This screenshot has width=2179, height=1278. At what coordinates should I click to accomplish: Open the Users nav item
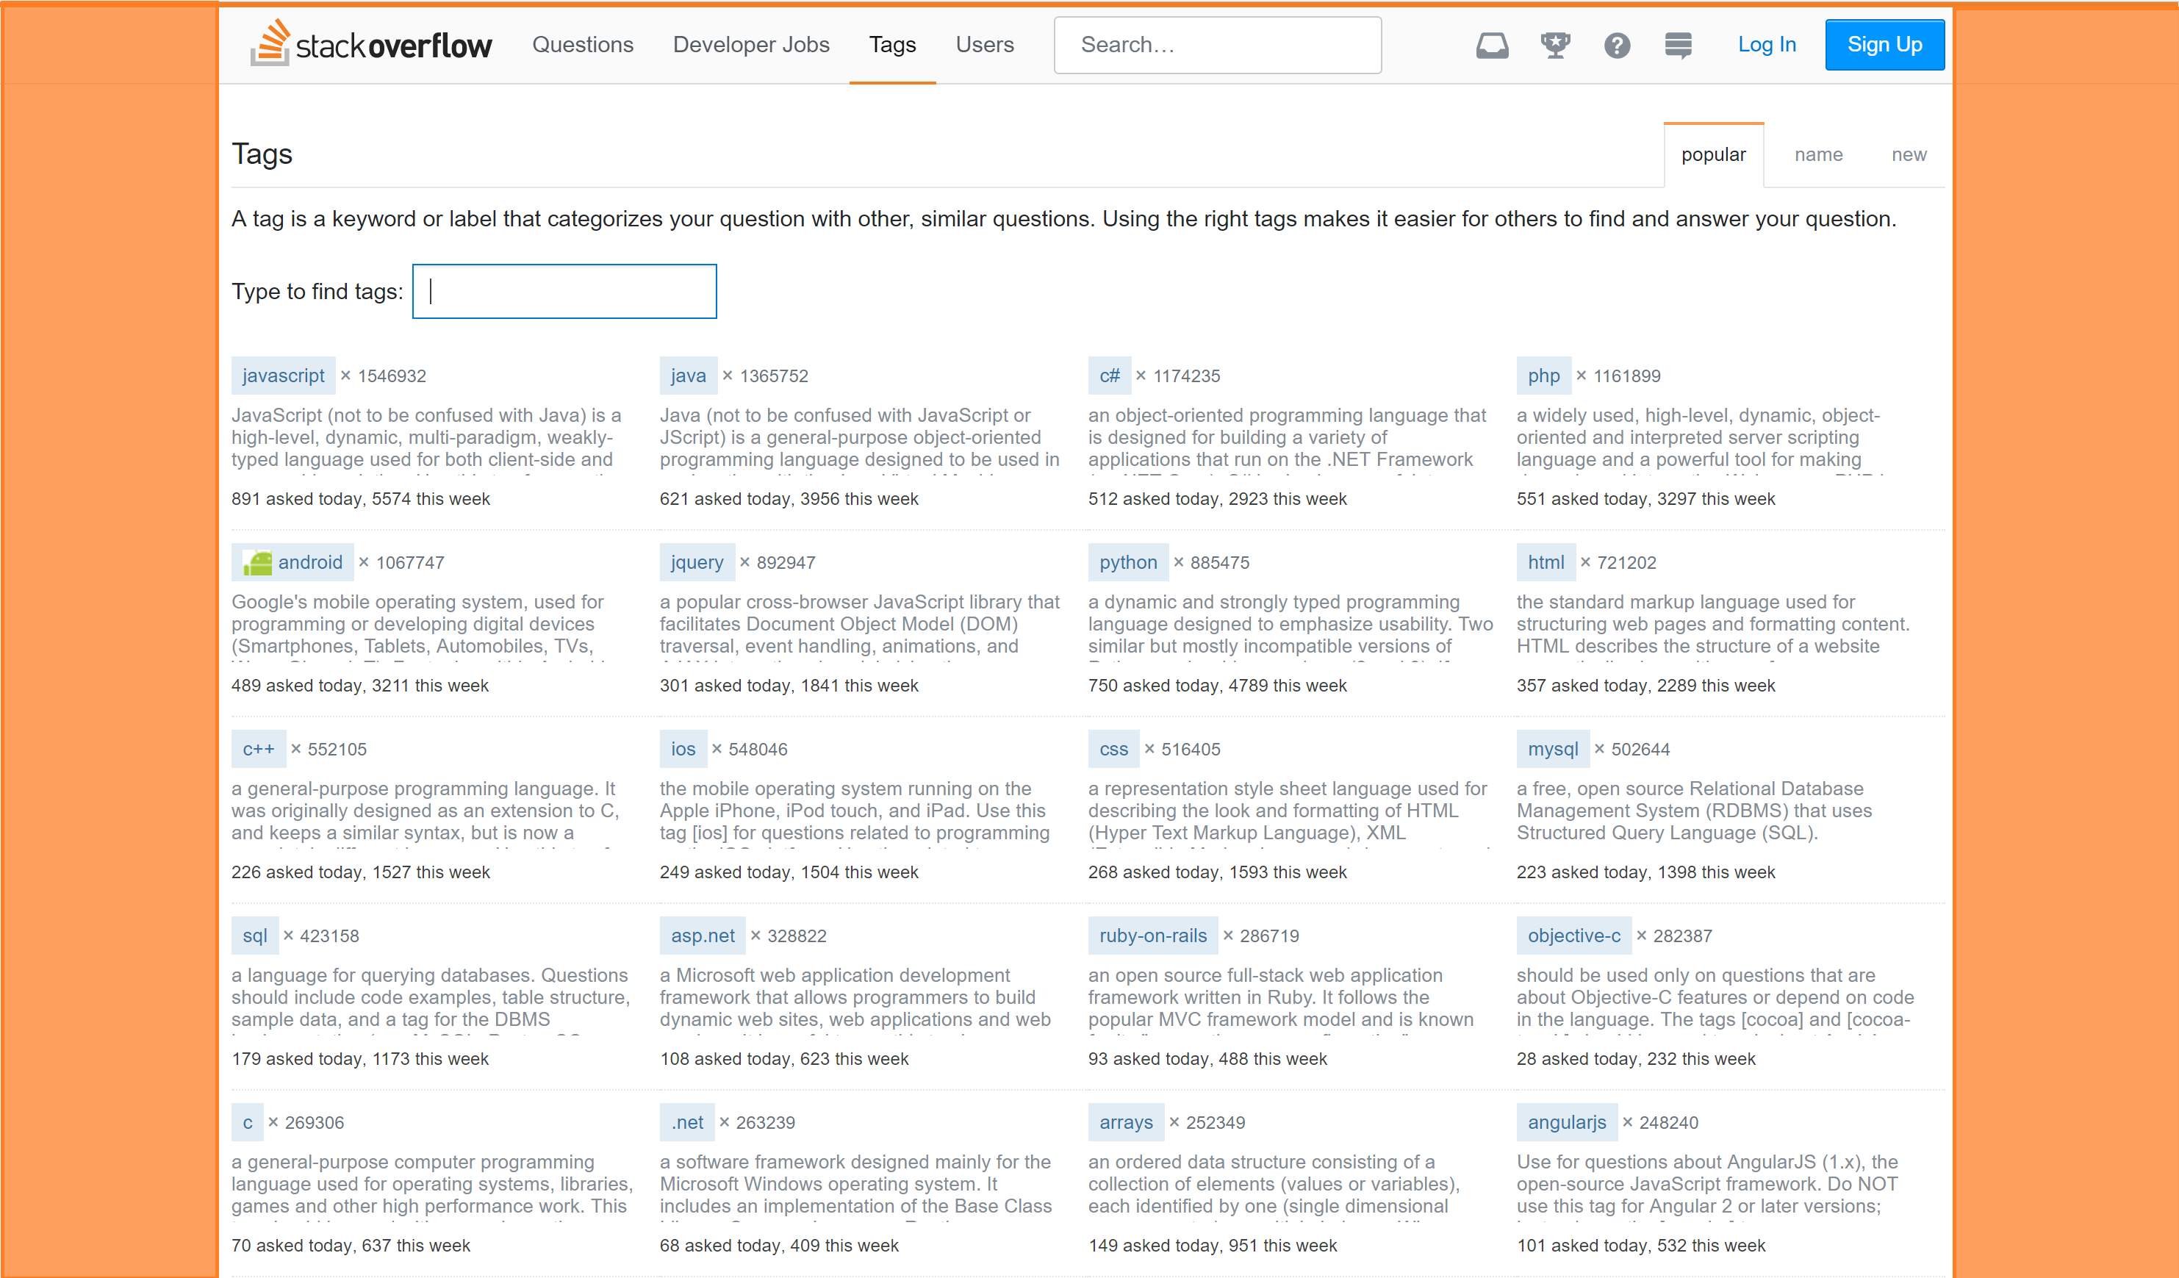[984, 45]
